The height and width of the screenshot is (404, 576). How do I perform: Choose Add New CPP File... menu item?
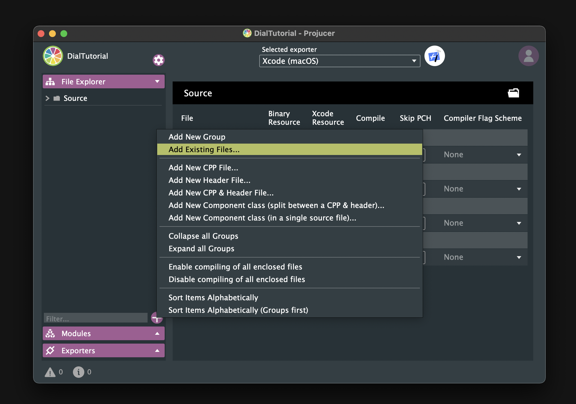(x=290, y=168)
